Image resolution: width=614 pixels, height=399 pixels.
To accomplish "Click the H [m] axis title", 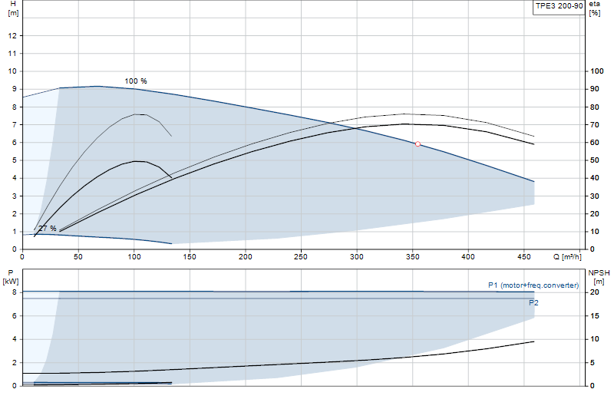I will (13, 8).
